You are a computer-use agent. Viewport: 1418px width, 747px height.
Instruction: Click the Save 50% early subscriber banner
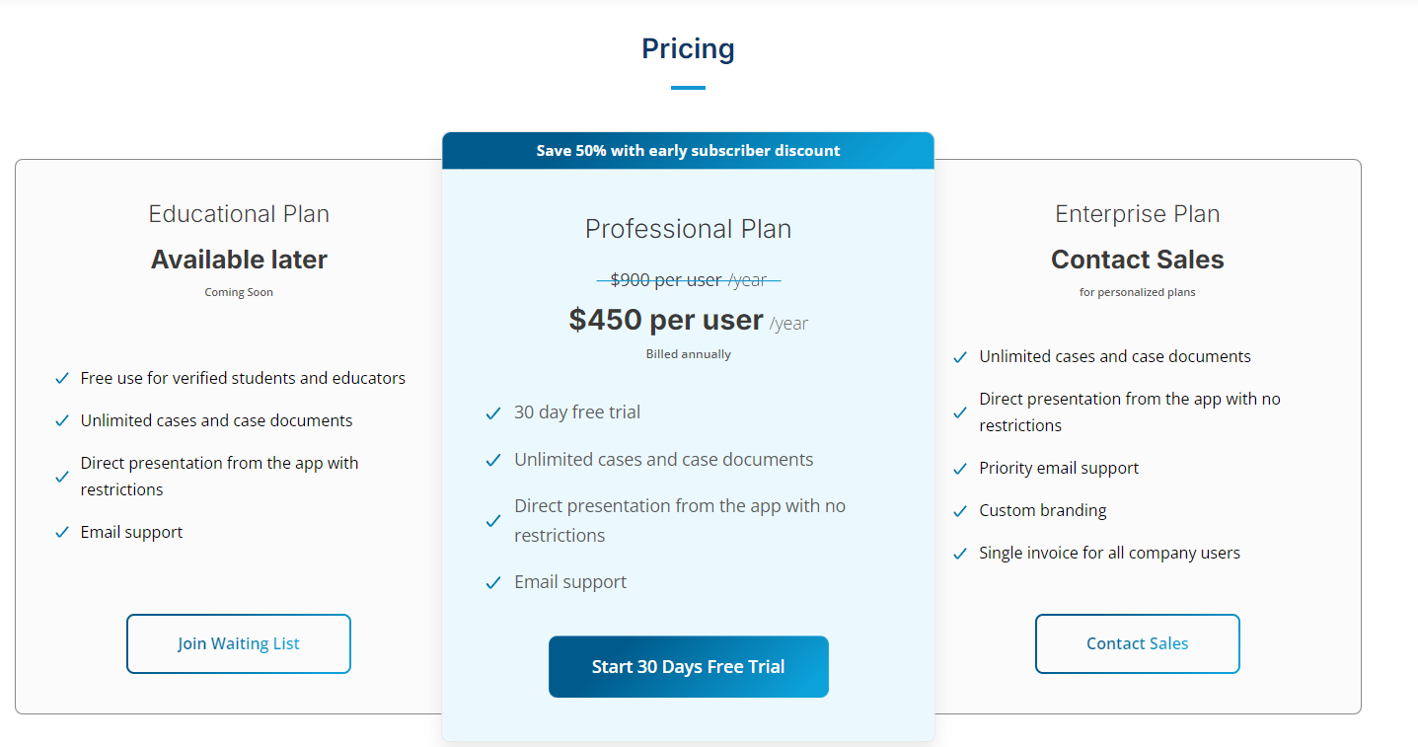[688, 151]
